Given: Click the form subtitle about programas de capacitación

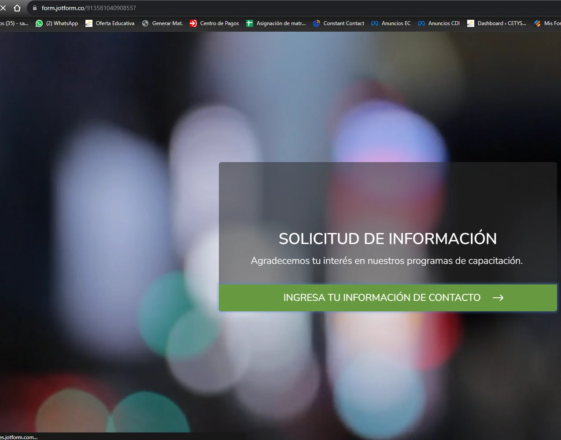Looking at the screenshot, I should coord(387,260).
